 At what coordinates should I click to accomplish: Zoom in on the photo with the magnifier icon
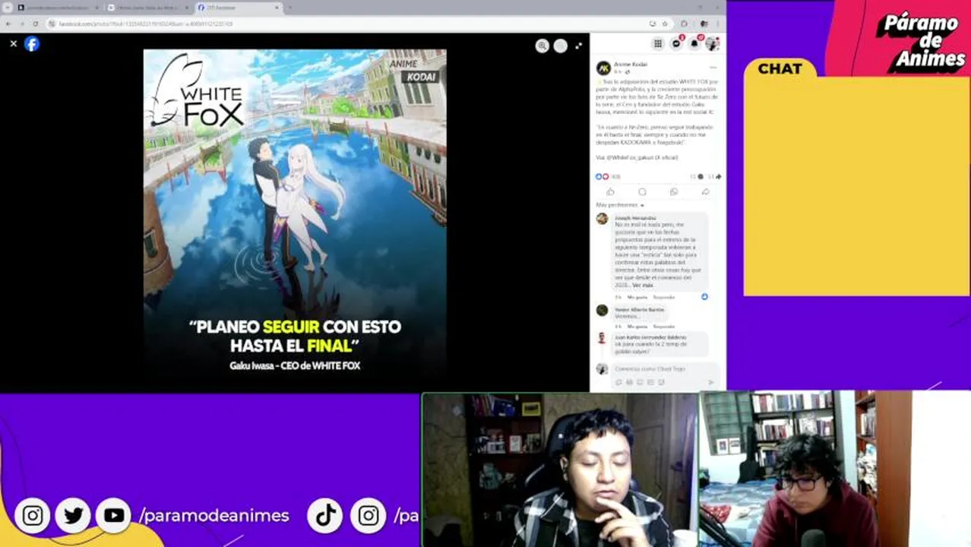(x=542, y=46)
